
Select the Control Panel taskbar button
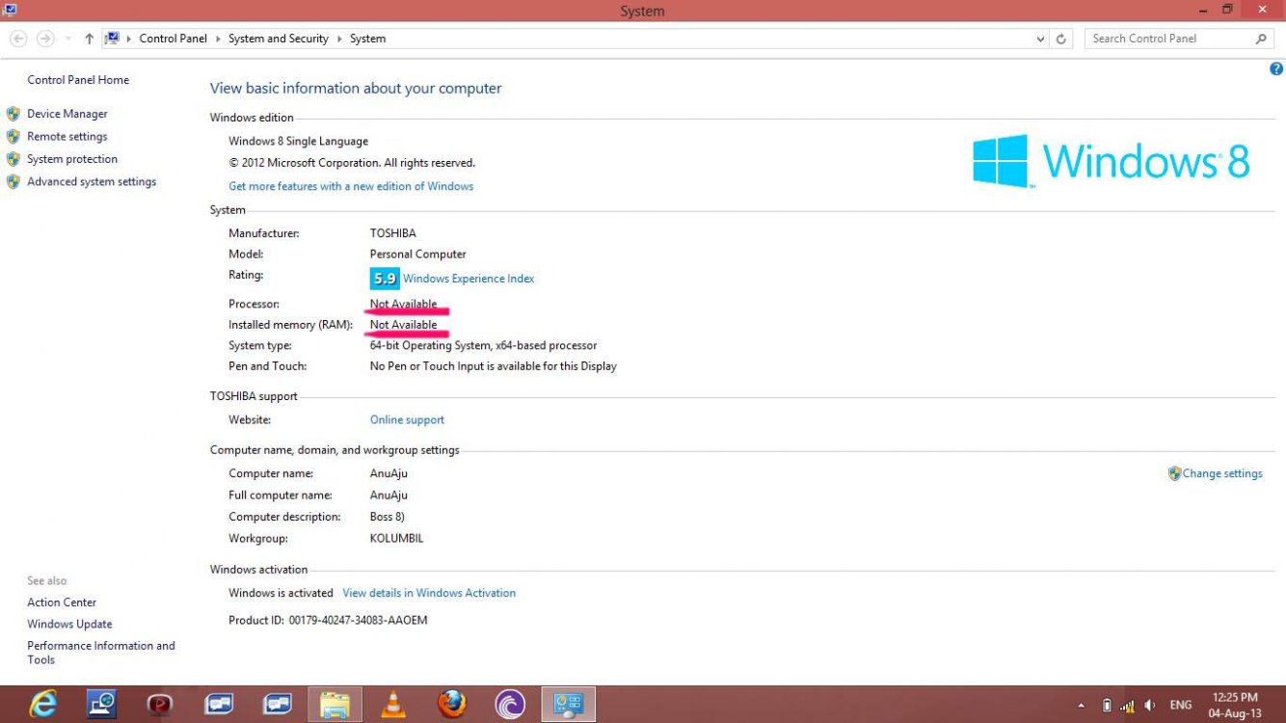[569, 705]
